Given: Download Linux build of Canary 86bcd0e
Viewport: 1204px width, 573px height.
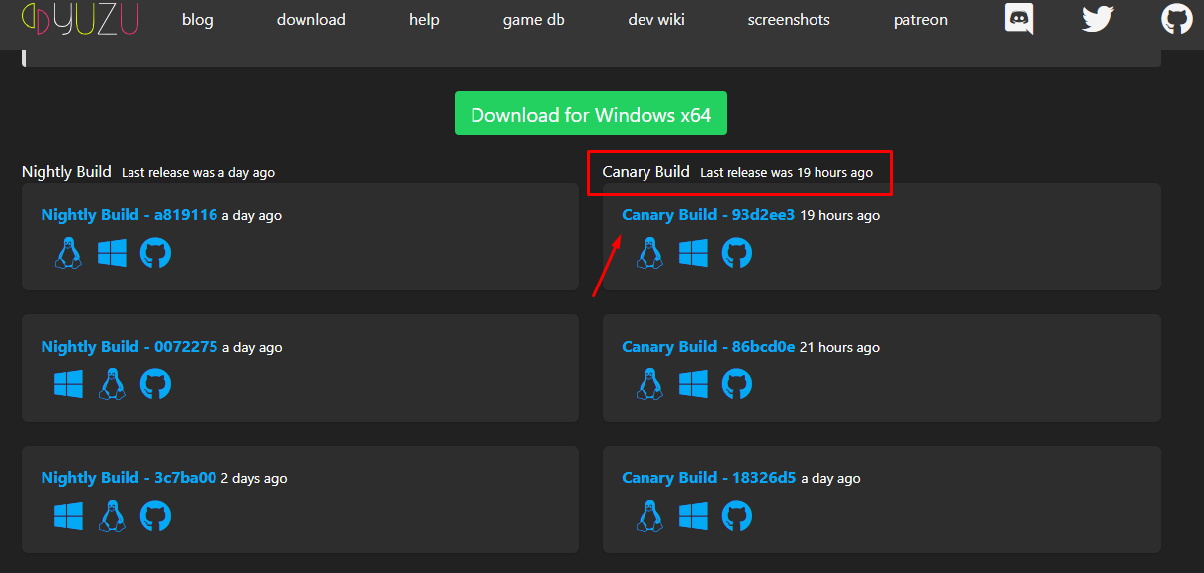Looking at the screenshot, I should [649, 384].
